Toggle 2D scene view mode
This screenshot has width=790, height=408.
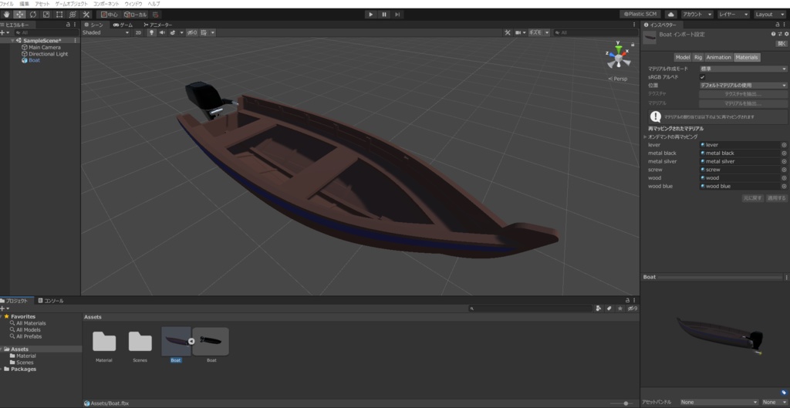click(x=139, y=32)
